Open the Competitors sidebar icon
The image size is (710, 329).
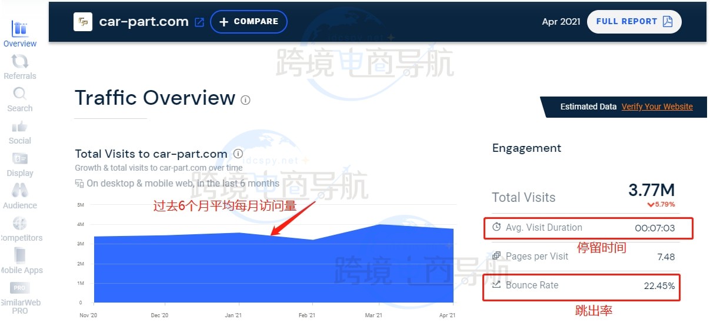coord(20,224)
